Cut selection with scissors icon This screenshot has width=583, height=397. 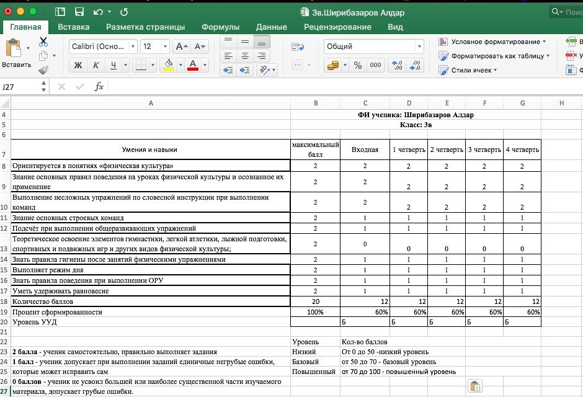(43, 42)
